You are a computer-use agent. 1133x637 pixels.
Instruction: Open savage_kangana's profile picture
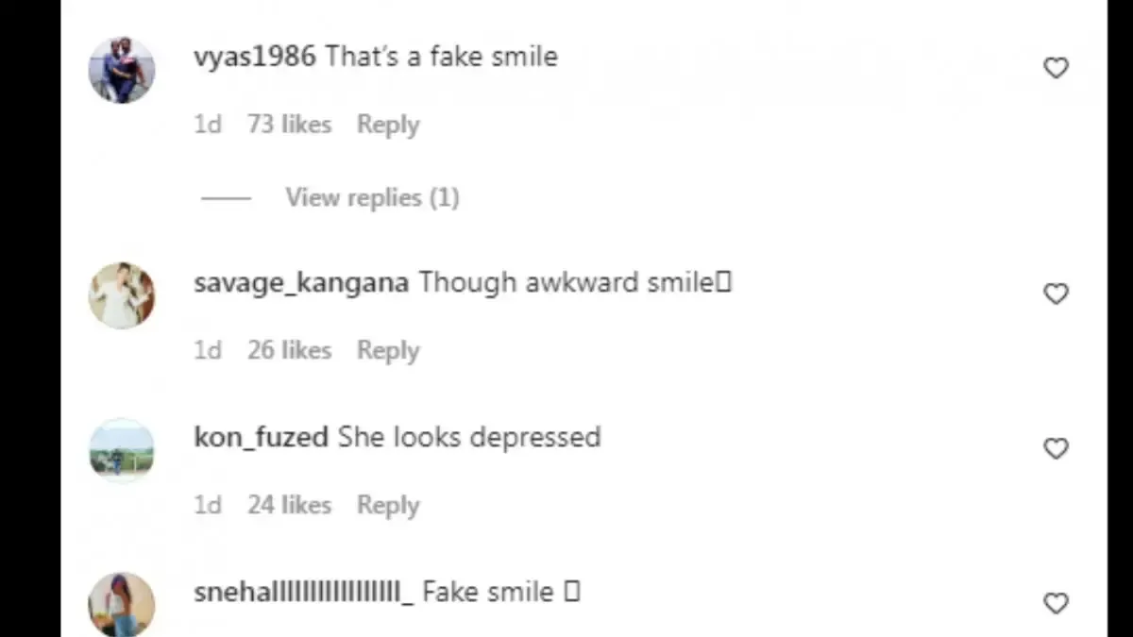point(122,295)
